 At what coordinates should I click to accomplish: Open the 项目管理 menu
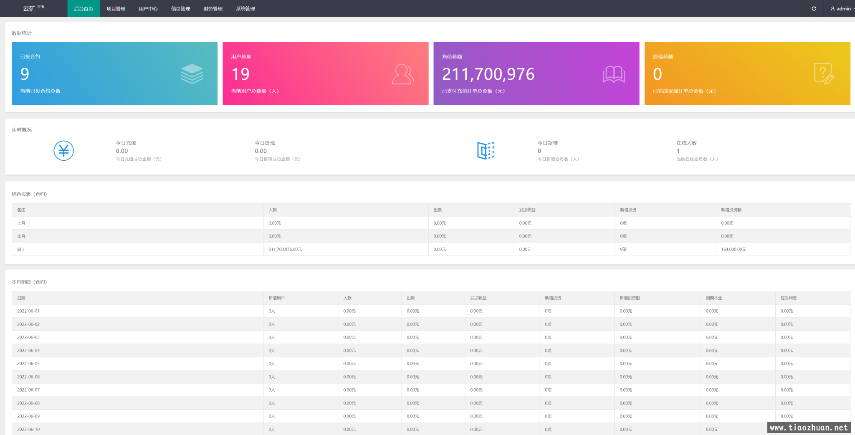point(116,8)
